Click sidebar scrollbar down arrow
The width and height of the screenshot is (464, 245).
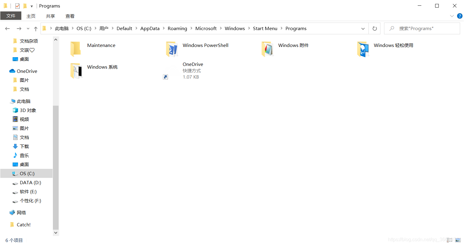pos(56,233)
